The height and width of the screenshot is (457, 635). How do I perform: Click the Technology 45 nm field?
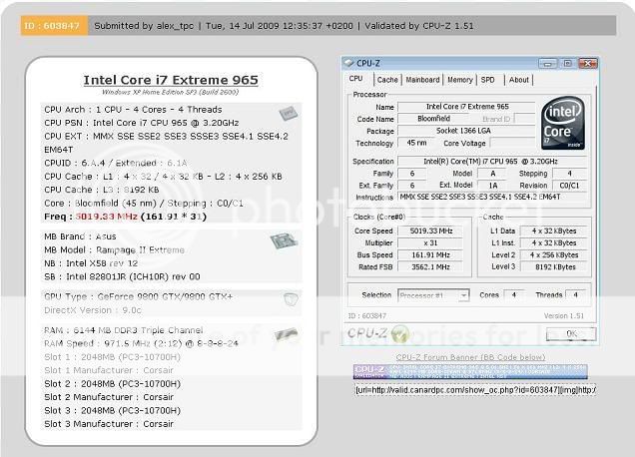(x=416, y=143)
